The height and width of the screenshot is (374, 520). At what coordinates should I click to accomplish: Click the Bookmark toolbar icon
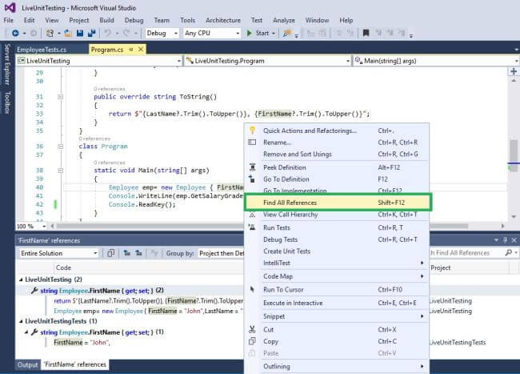[x=366, y=33]
